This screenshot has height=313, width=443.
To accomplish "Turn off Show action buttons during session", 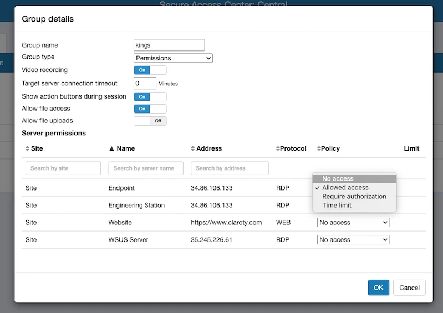I will click(x=150, y=96).
